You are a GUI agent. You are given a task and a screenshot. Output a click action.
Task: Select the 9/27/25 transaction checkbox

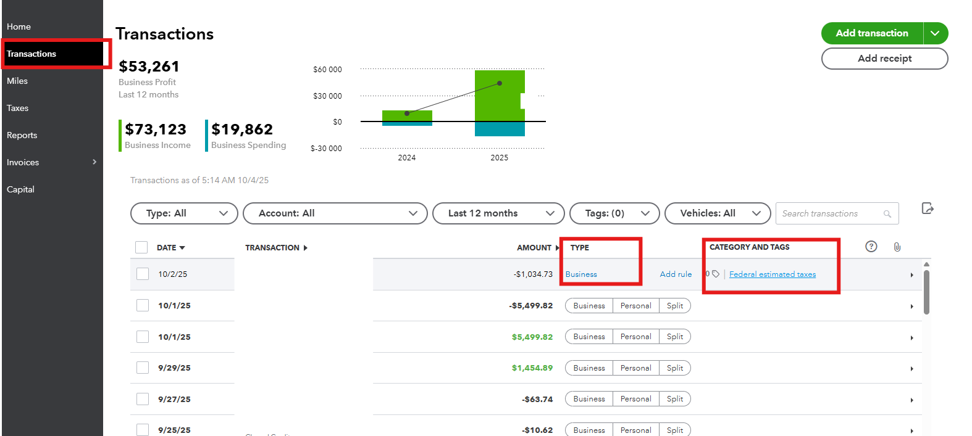(143, 399)
